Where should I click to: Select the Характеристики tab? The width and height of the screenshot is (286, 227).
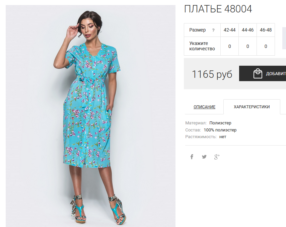(x=252, y=107)
